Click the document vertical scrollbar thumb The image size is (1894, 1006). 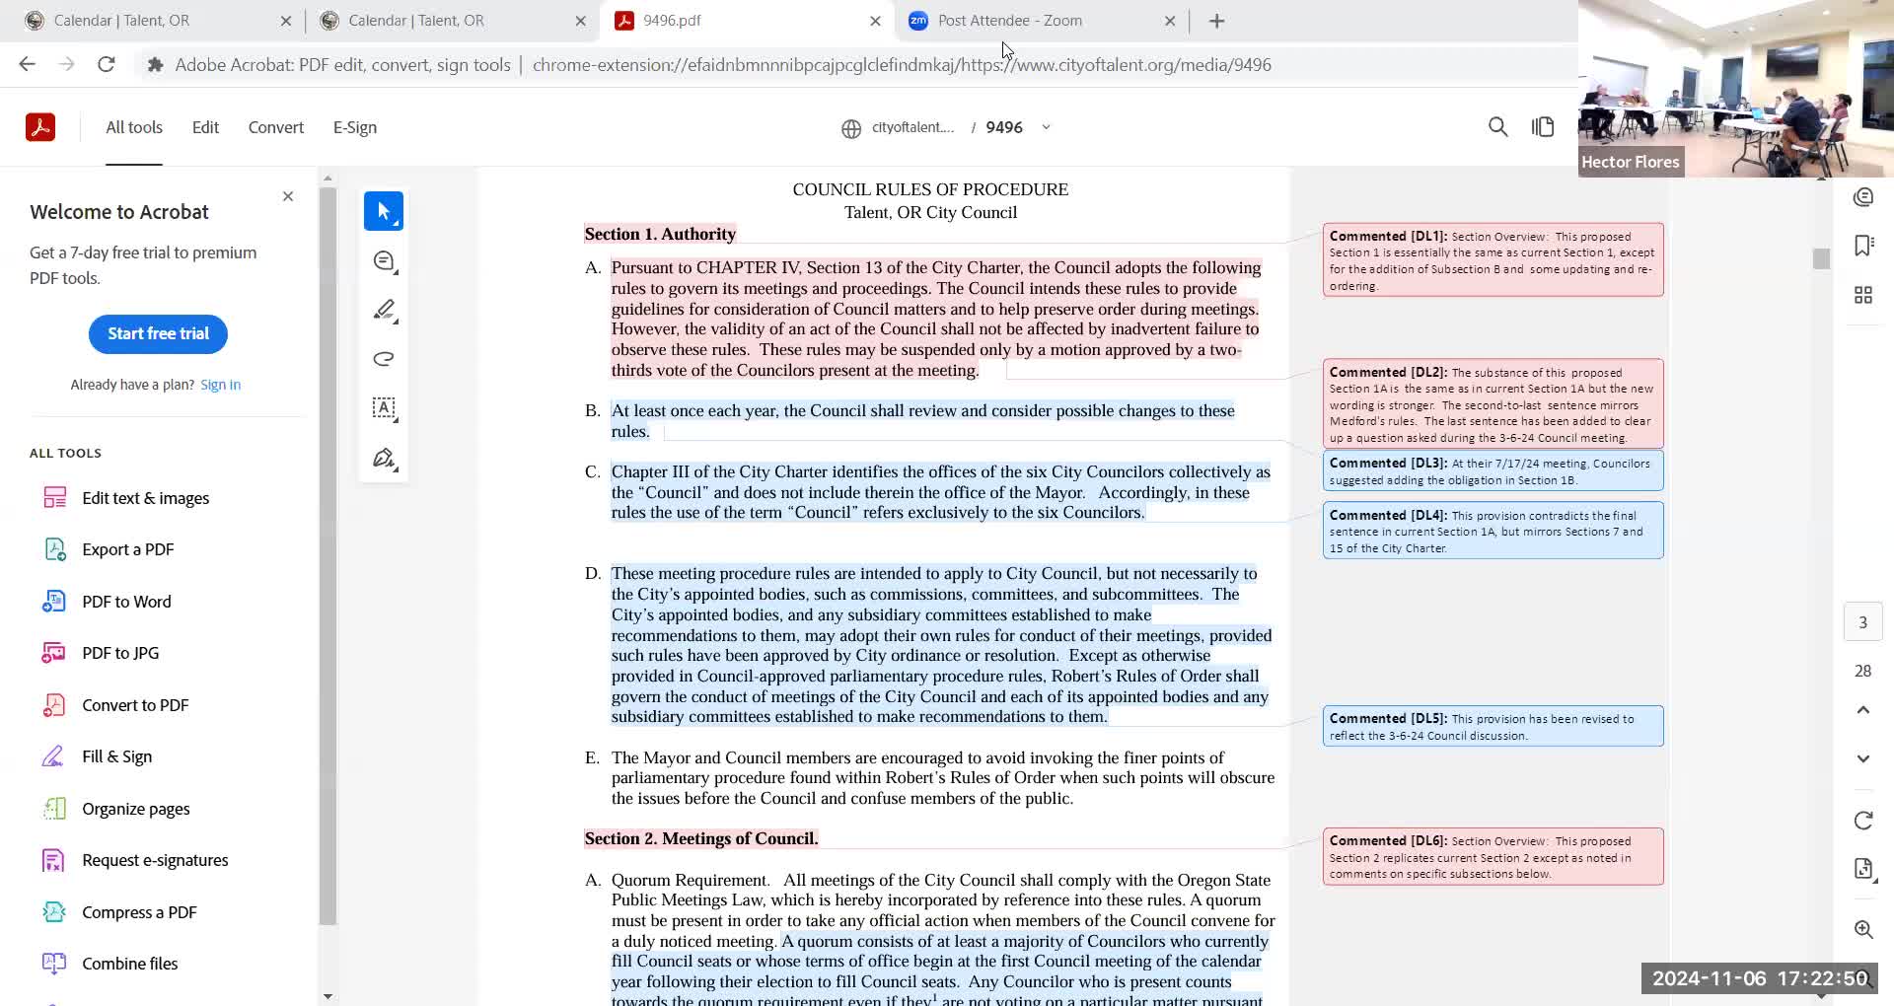pyautogui.click(x=1821, y=258)
